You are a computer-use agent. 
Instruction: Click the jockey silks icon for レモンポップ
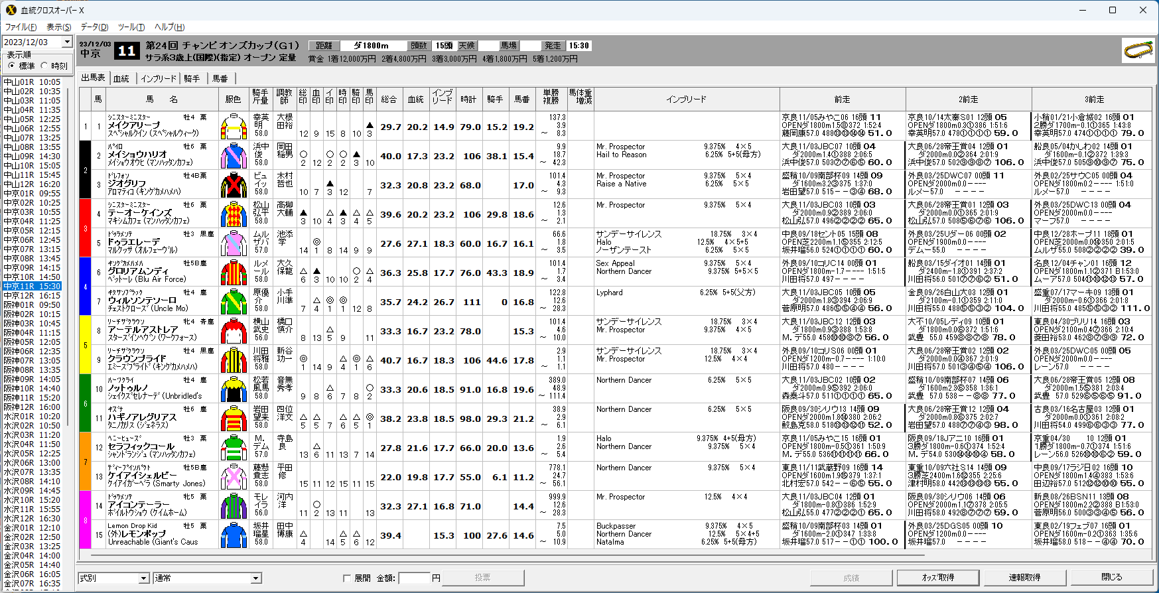click(x=234, y=535)
